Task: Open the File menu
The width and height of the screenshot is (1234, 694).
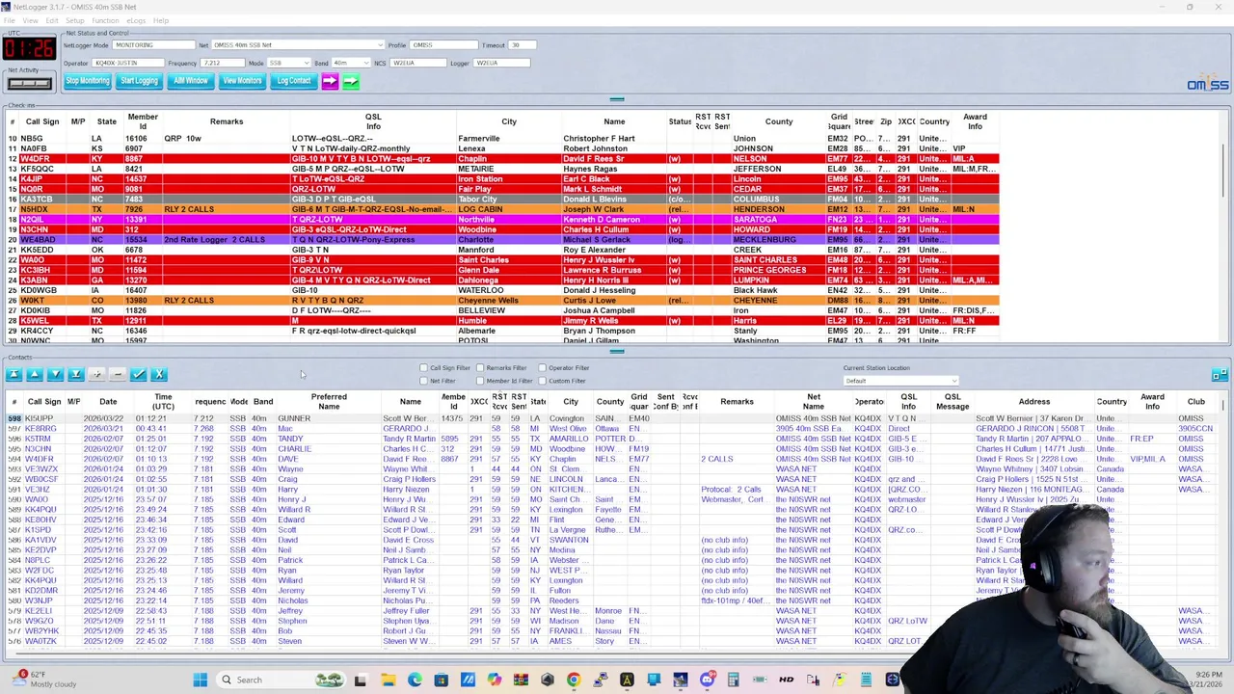Action: point(9,20)
